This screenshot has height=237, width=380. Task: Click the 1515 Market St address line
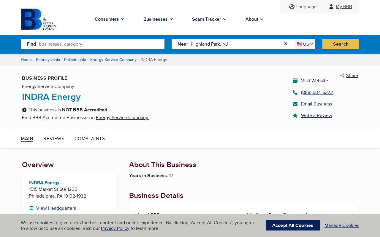(x=53, y=189)
